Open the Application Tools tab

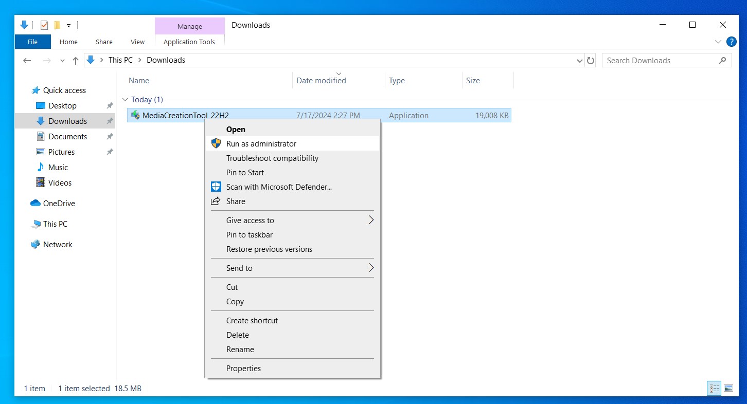(189, 42)
